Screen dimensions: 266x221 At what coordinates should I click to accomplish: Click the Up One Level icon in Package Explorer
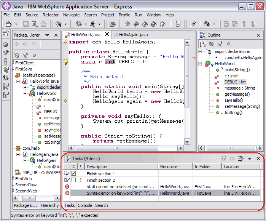tap(34, 44)
